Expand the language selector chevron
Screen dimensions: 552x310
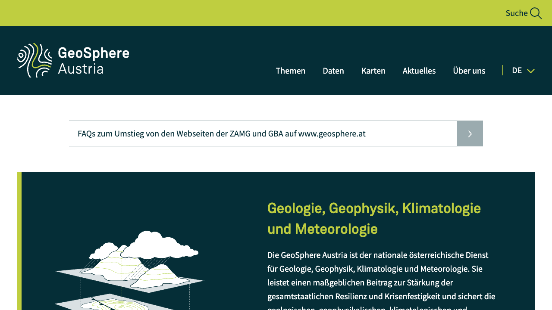[x=531, y=71]
